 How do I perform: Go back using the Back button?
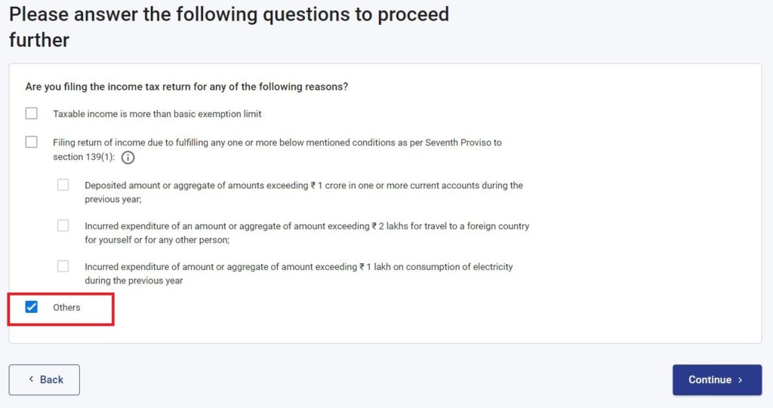point(45,380)
